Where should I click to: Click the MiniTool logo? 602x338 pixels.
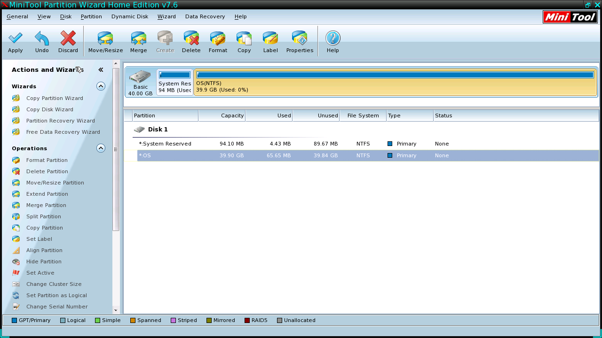pyautogui.click(x=570, y=17)
